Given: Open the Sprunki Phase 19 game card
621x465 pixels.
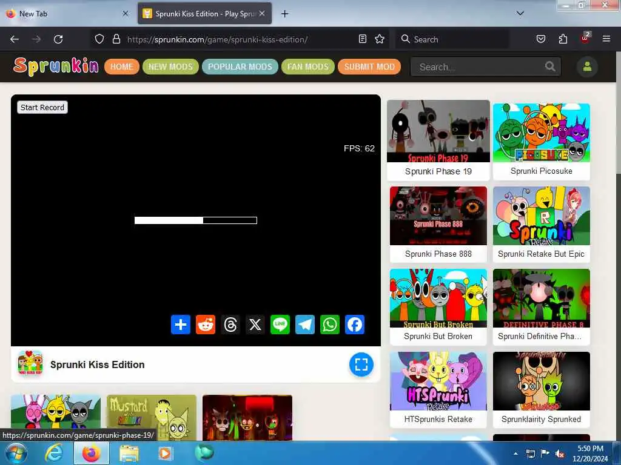Looking at the screenshot, I should tap(438, 140).
